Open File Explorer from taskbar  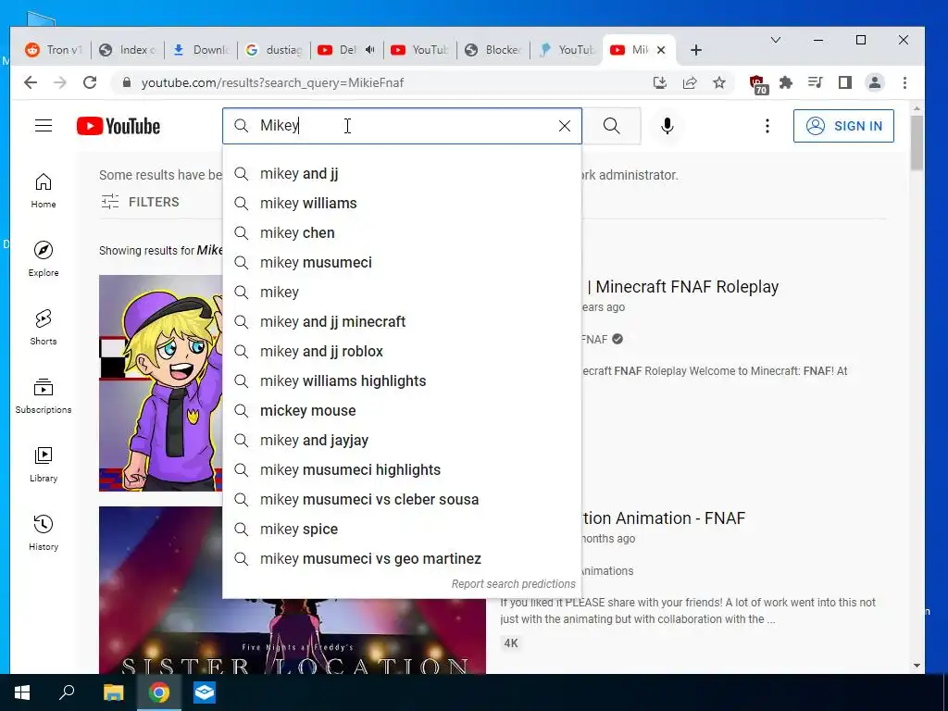point(113,692)
